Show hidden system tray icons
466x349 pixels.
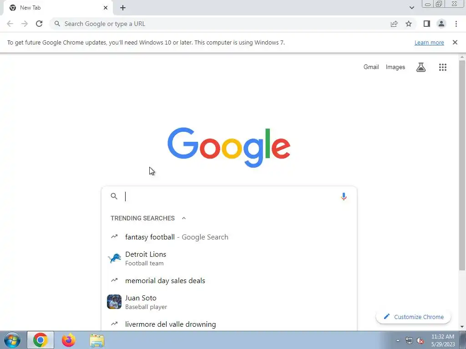pos(398,341)
